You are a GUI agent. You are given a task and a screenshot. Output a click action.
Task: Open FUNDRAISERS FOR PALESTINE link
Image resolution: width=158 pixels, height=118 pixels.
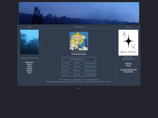coord(128,71)
